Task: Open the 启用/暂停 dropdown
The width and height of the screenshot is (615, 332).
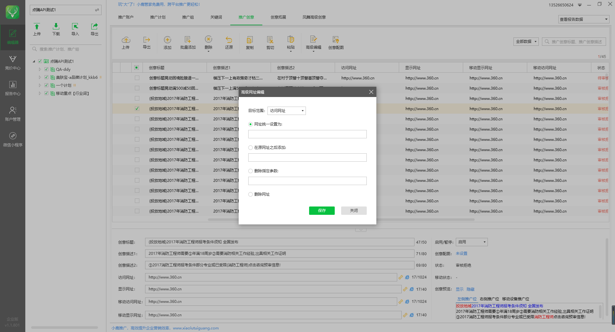Action: [x=471, y=242]
